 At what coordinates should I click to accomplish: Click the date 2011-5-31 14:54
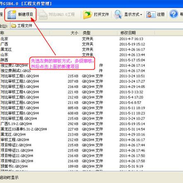[x=132, y=129]
